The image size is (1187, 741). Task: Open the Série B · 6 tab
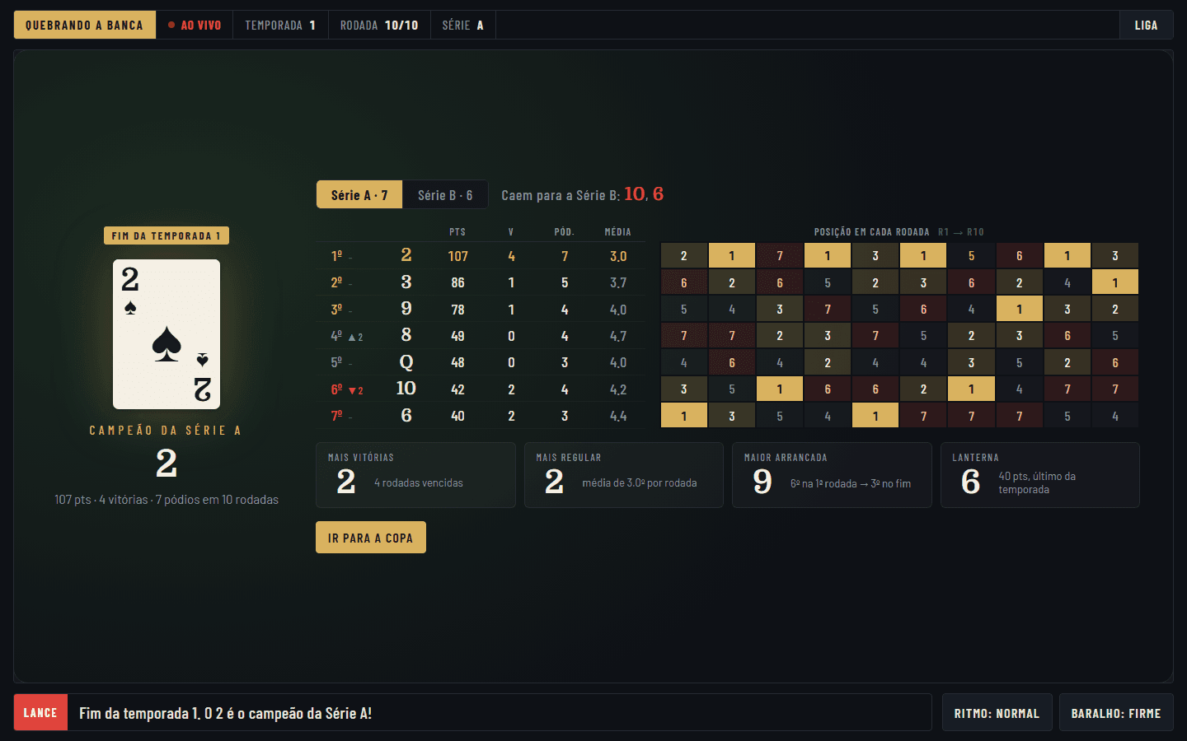pyautogui.click(x=445, y=195)
